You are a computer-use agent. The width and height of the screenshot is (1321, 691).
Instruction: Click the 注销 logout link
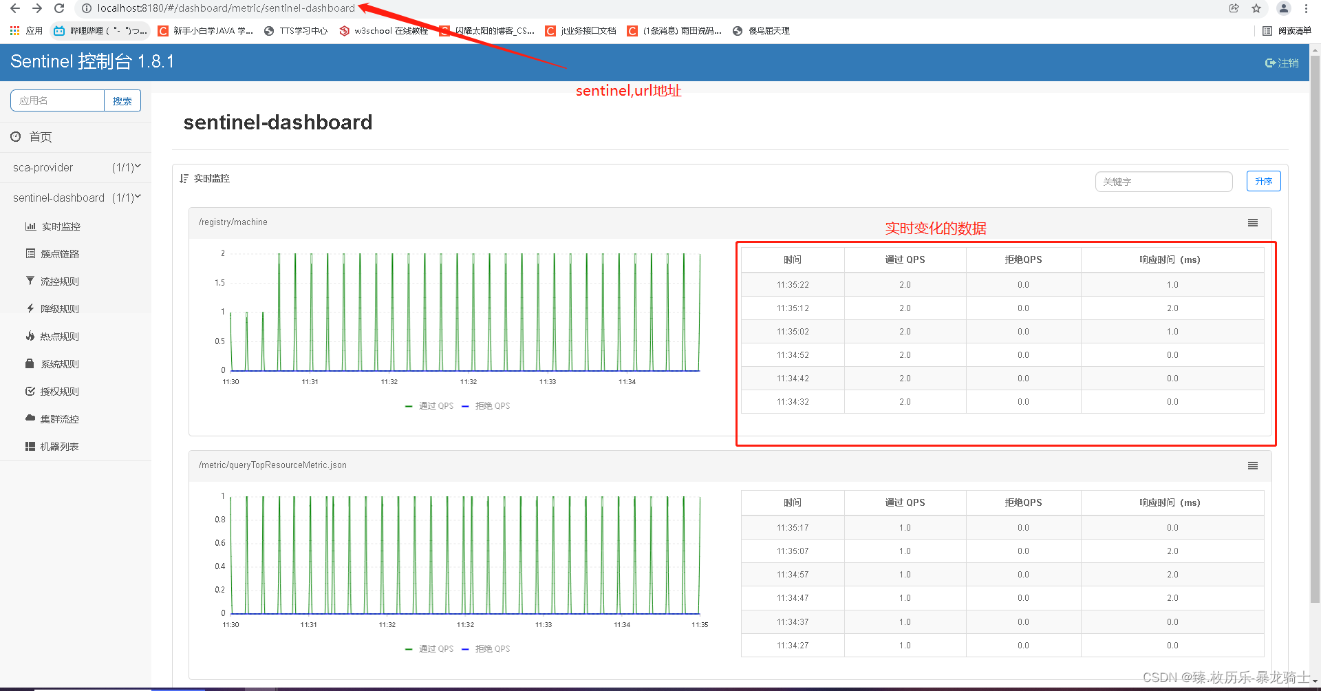(x=1282, y=63)
